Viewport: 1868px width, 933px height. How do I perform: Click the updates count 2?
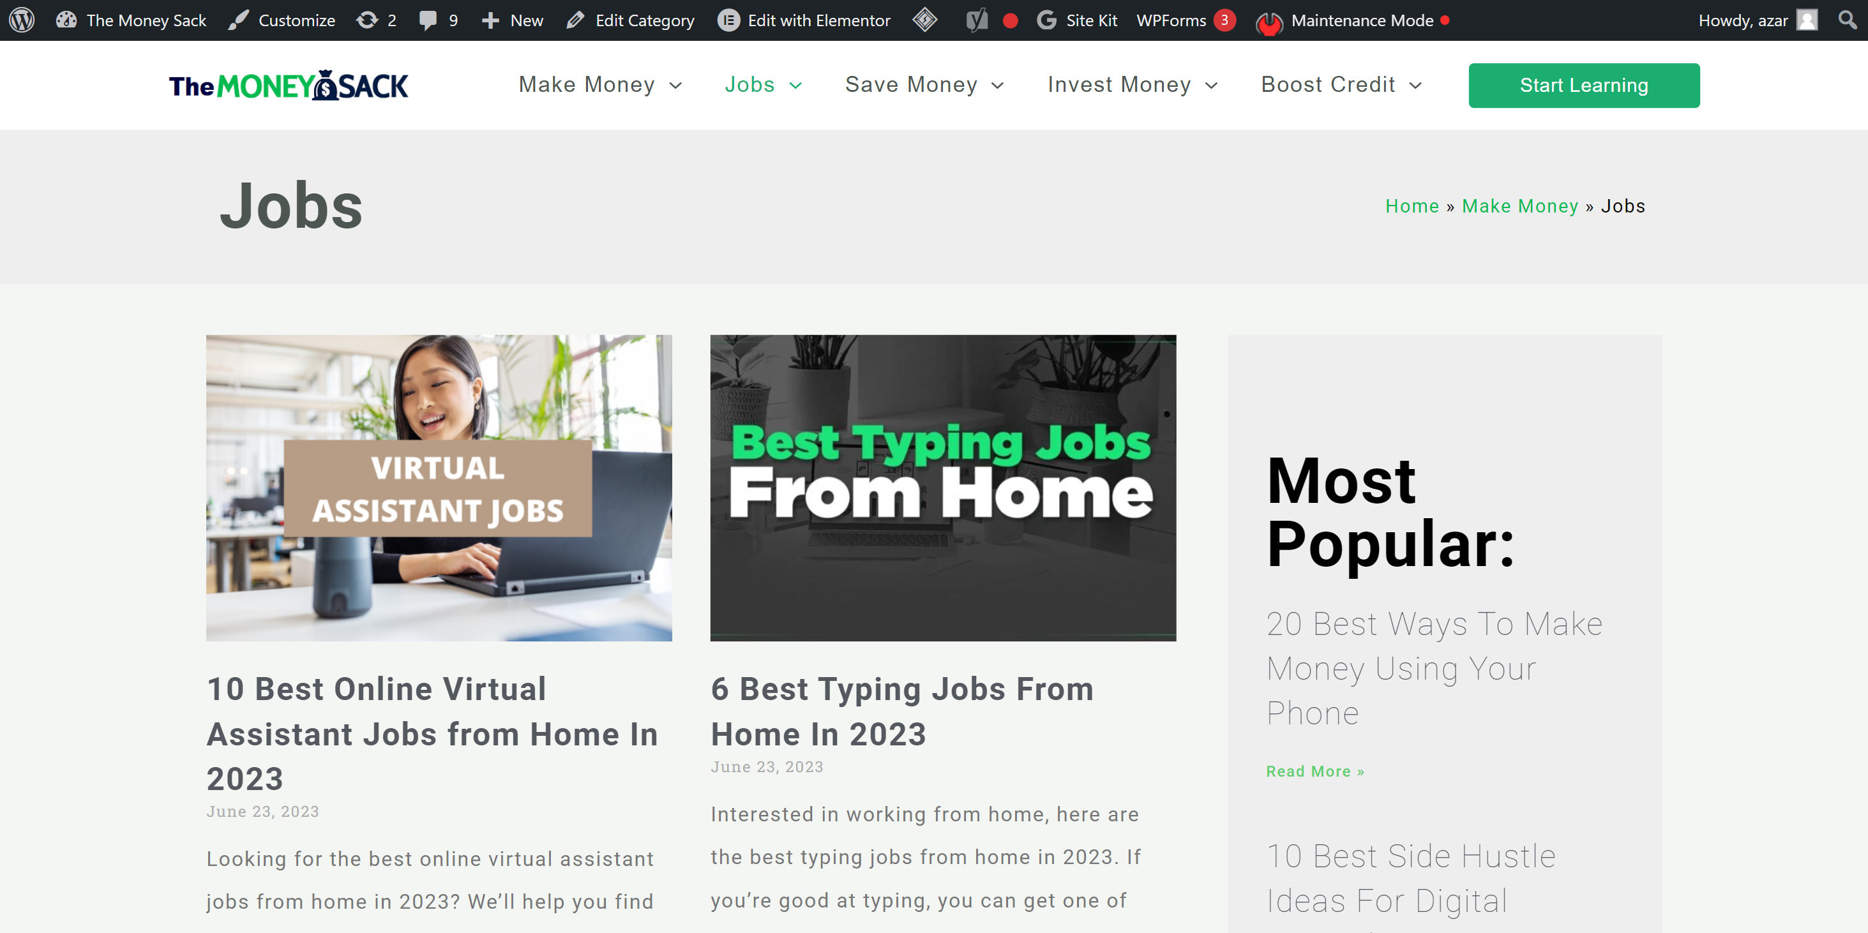[391, 20]
